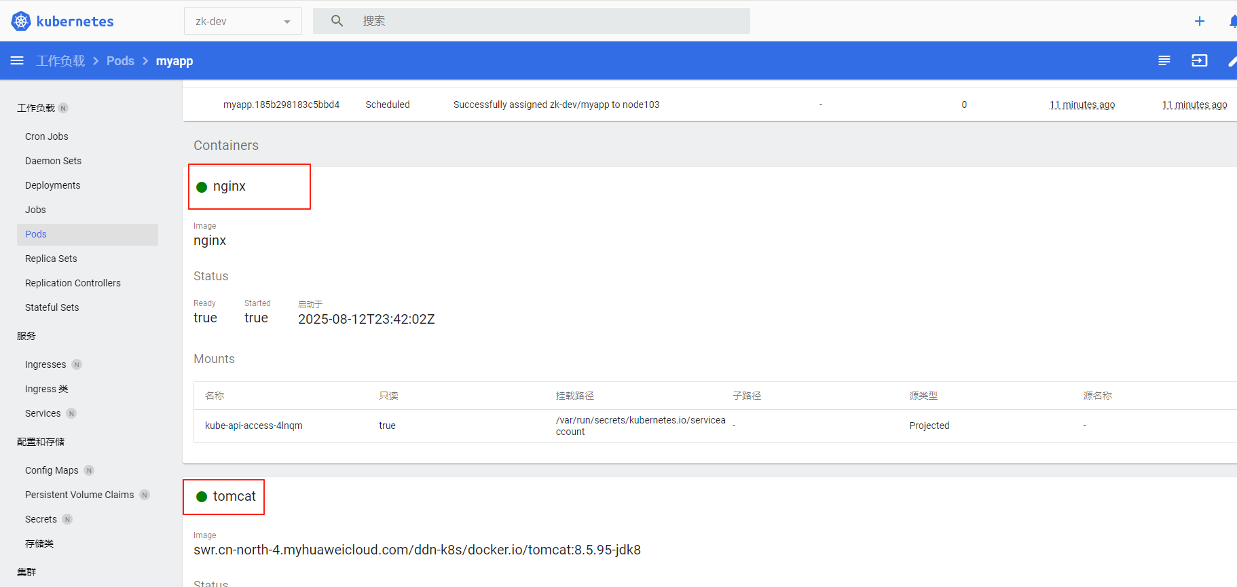
Task: Click the search input field
Action: 543,21
